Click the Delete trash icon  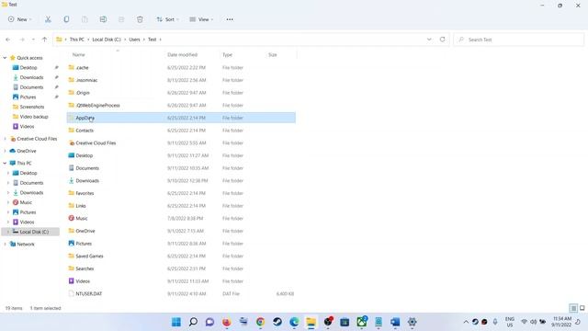pyautogui.click(x=140, y=19)
